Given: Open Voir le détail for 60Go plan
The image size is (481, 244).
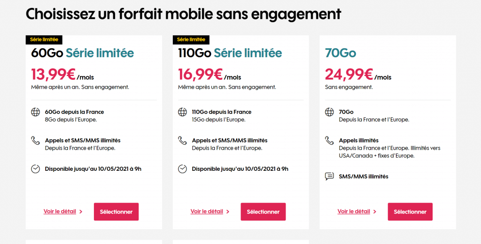Looking at the screenshot, I should tap(60, 212).
